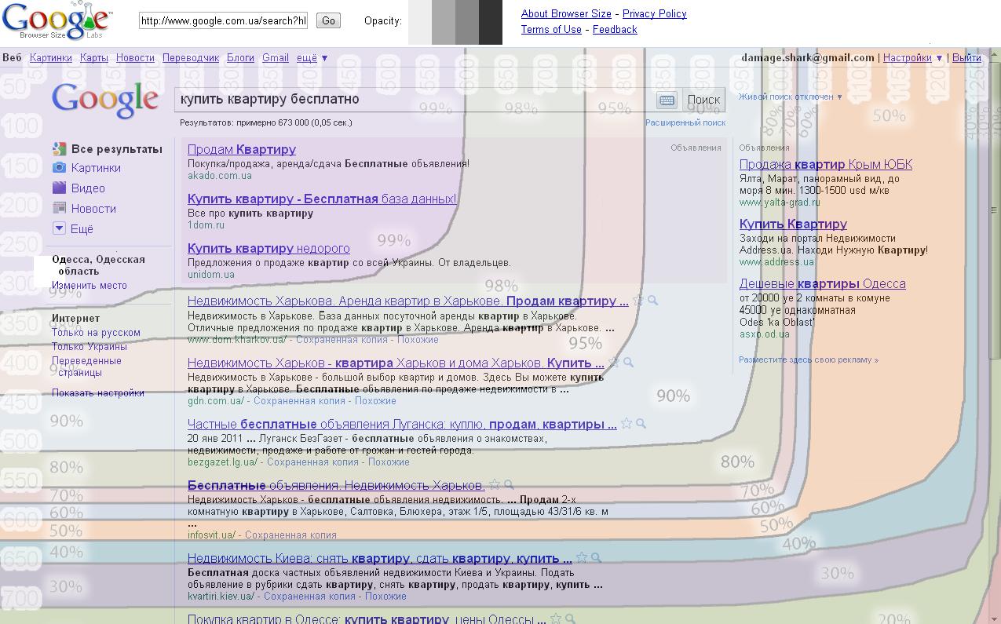Click the Веб label in top navigation
1001x624 pixels.
[12, 58]
